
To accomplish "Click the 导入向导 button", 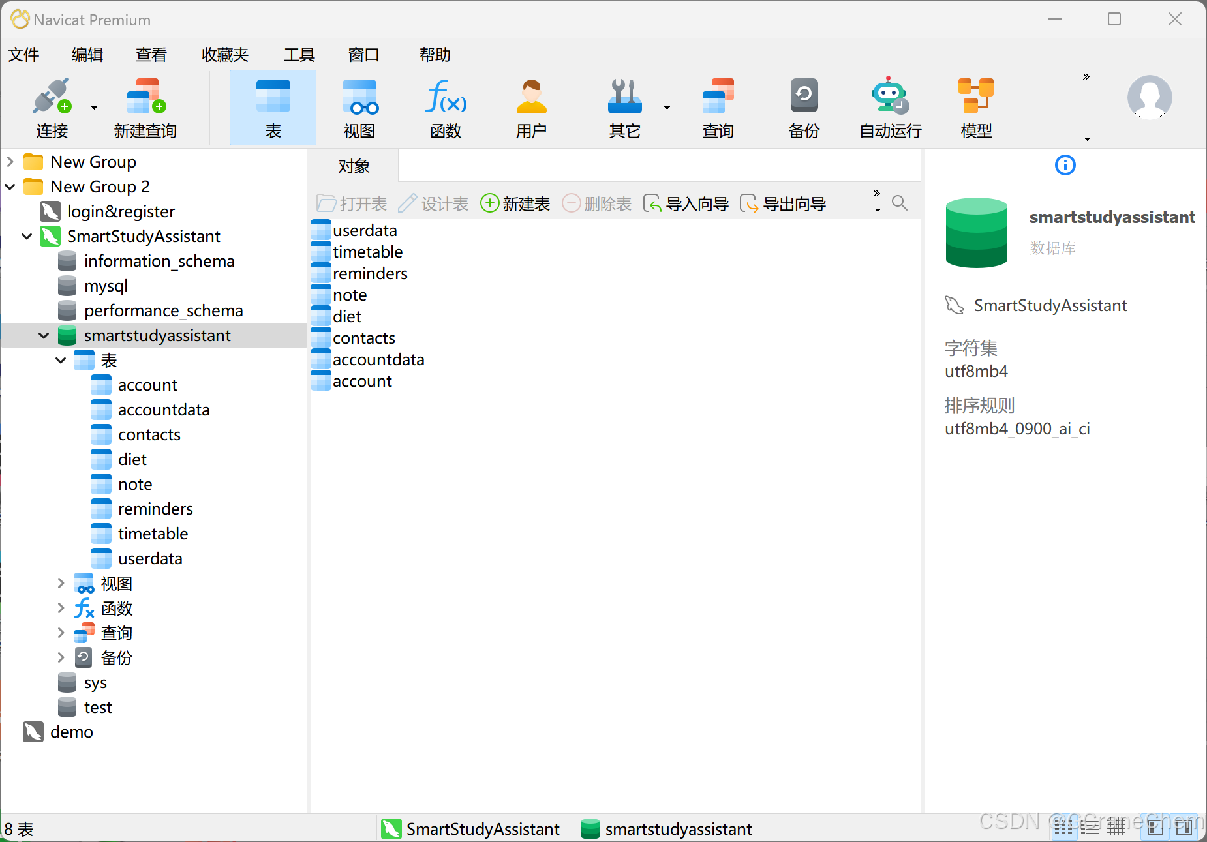I will pyautogui.click(x=686, y=204).
